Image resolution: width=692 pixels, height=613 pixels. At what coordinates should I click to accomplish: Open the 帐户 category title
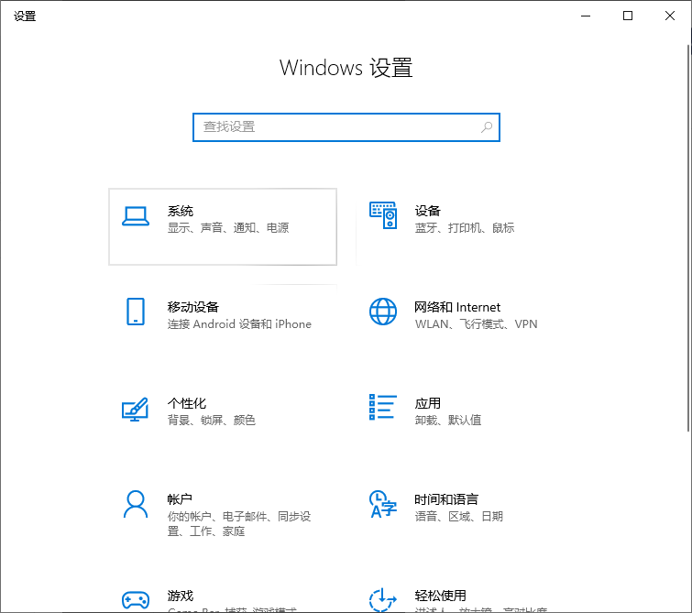tap(180, 499)
